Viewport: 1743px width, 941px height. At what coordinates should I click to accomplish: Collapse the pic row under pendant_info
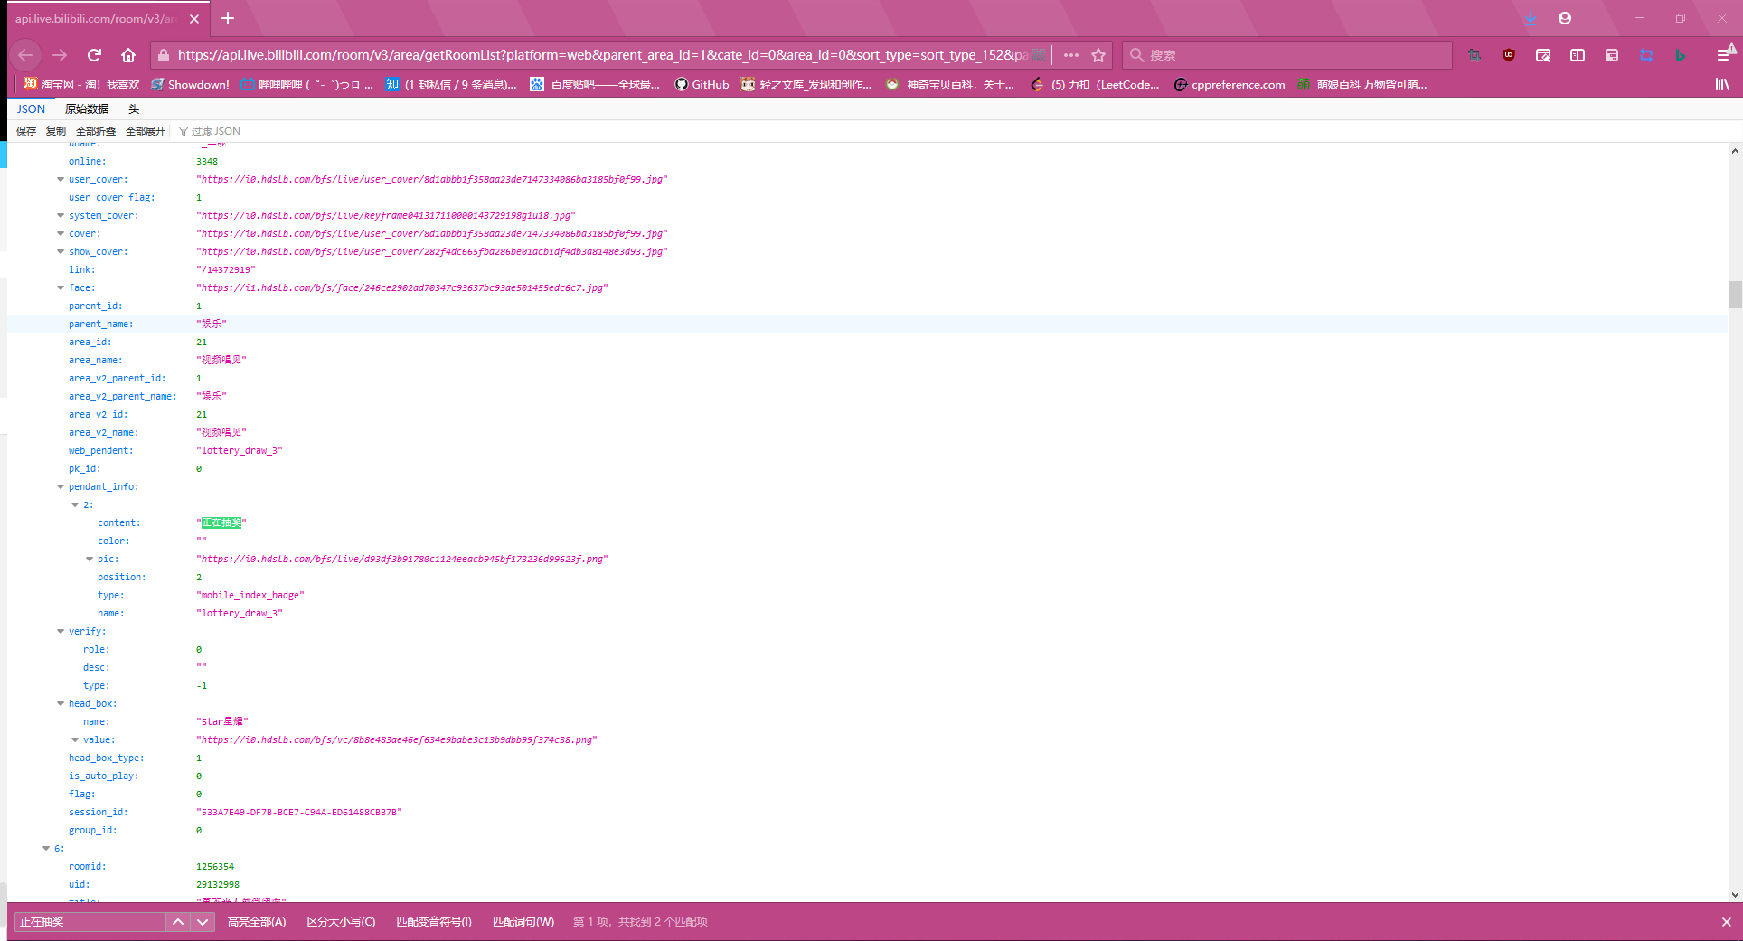pyautogui.click(x=90, y=559)
